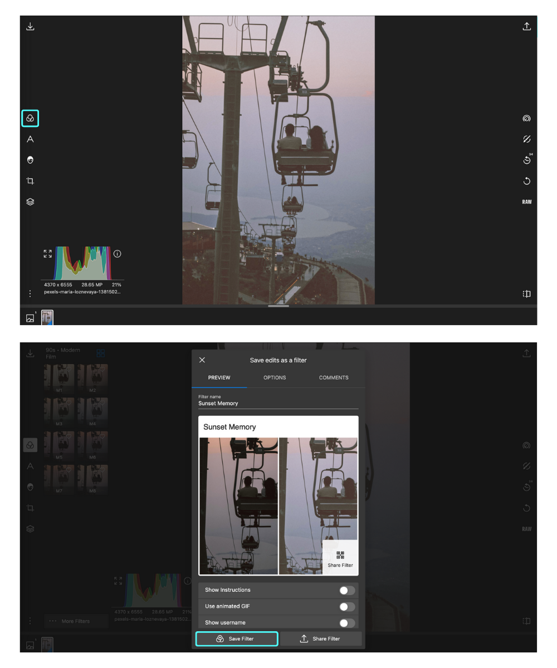Click the RAW button in the top screenshot
Image resolution: width=557 pixels, height=668 pixels.
(526, 202)
